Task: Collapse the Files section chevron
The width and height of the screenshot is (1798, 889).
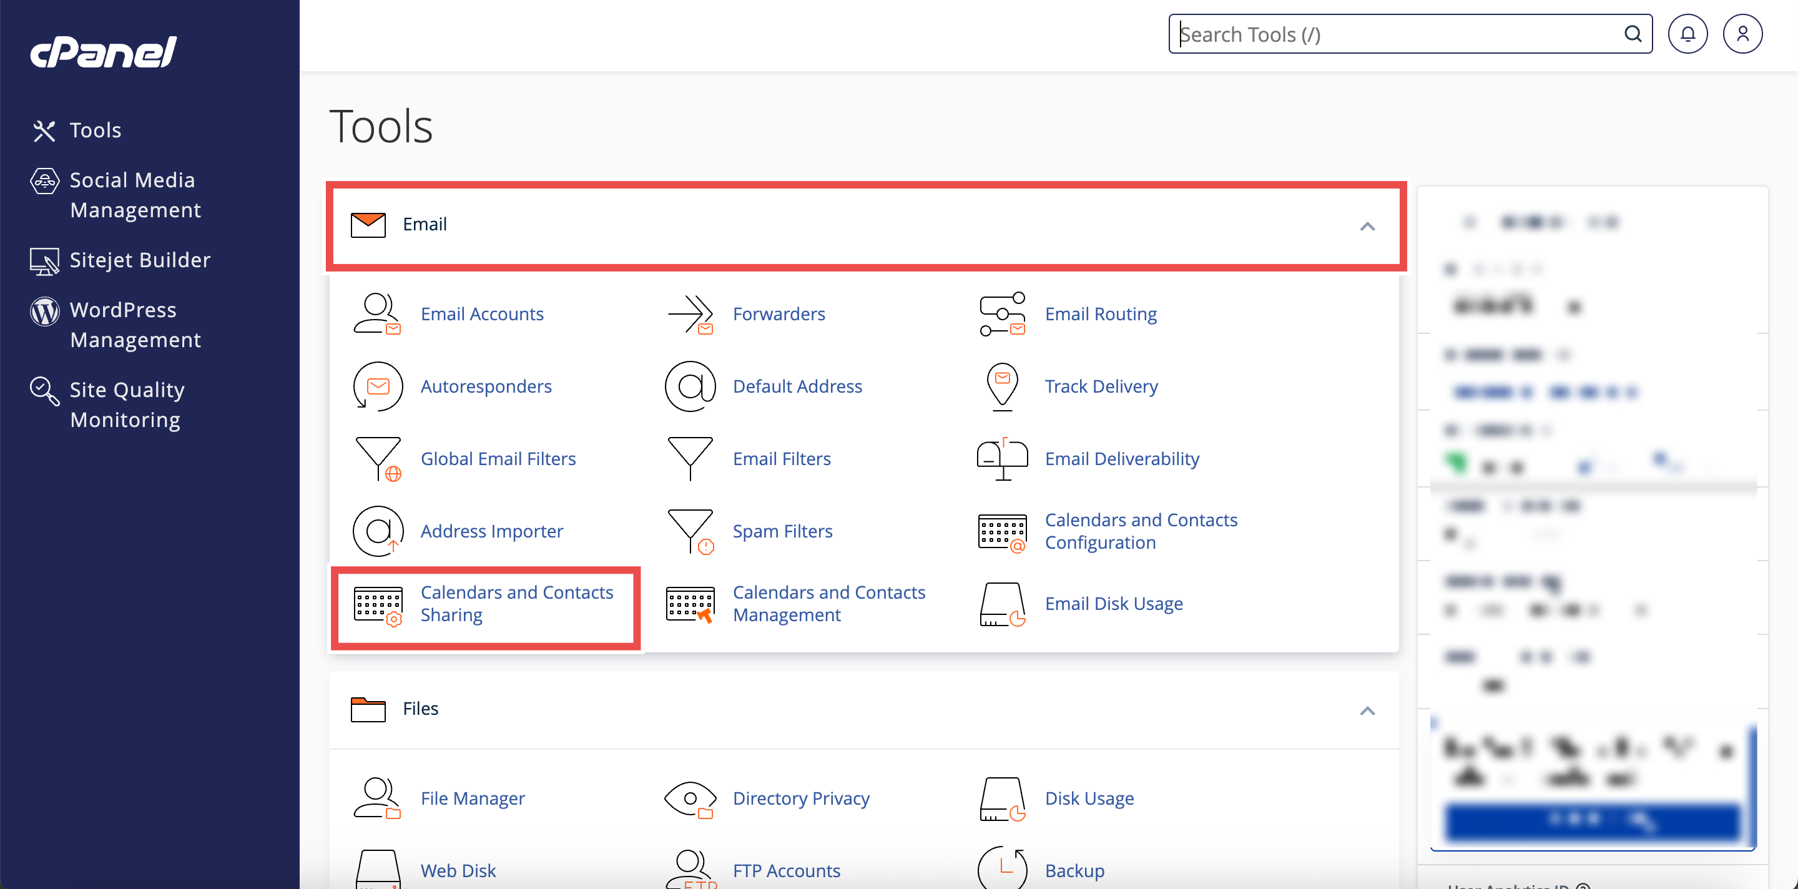Action: [1367, 710]
